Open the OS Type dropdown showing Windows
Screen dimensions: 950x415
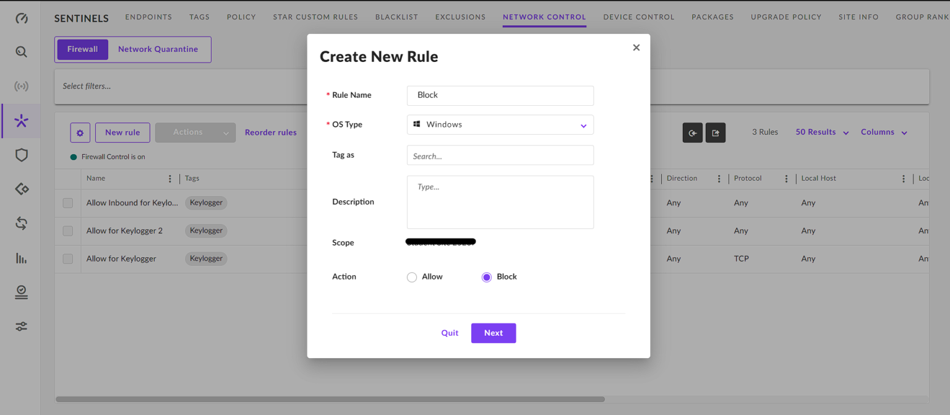[x=500, y=124]
